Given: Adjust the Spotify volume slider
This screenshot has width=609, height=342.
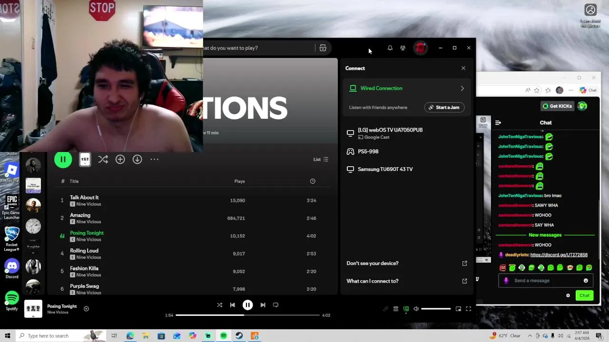Looking at the screenshot, I should point(436,309).
